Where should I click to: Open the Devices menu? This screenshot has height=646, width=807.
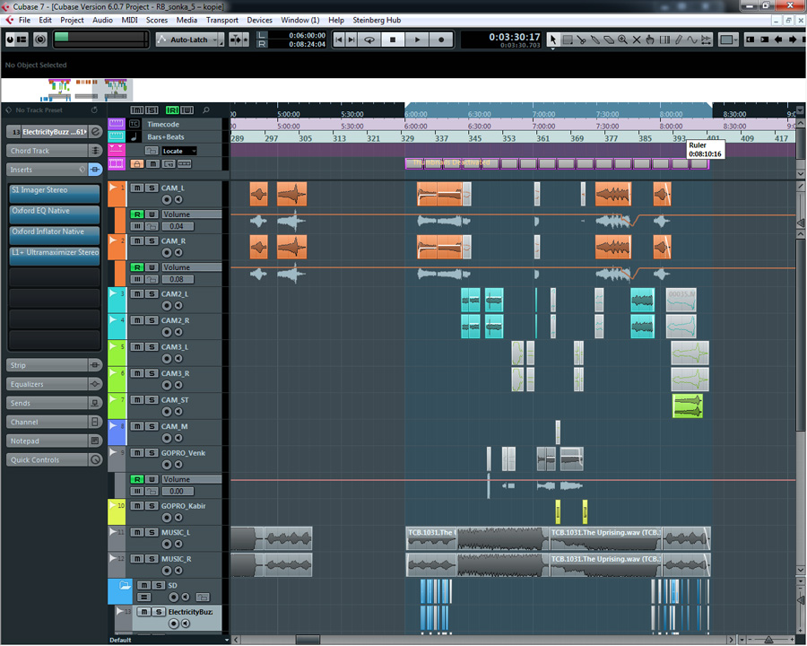click(x=259, y=20)
